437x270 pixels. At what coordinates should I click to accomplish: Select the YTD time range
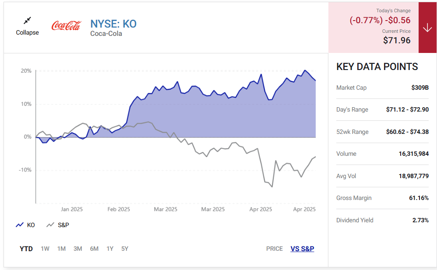tap(26, 249)
